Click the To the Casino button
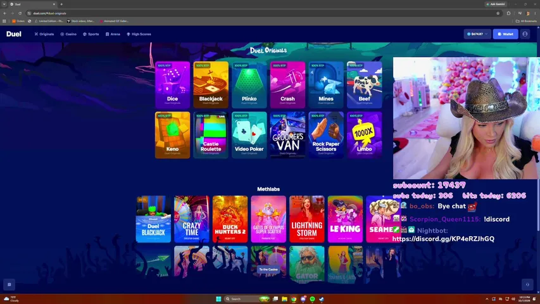The width and height of the screenshot is (540, 304). pyautogui.click(x=268, y=269)
